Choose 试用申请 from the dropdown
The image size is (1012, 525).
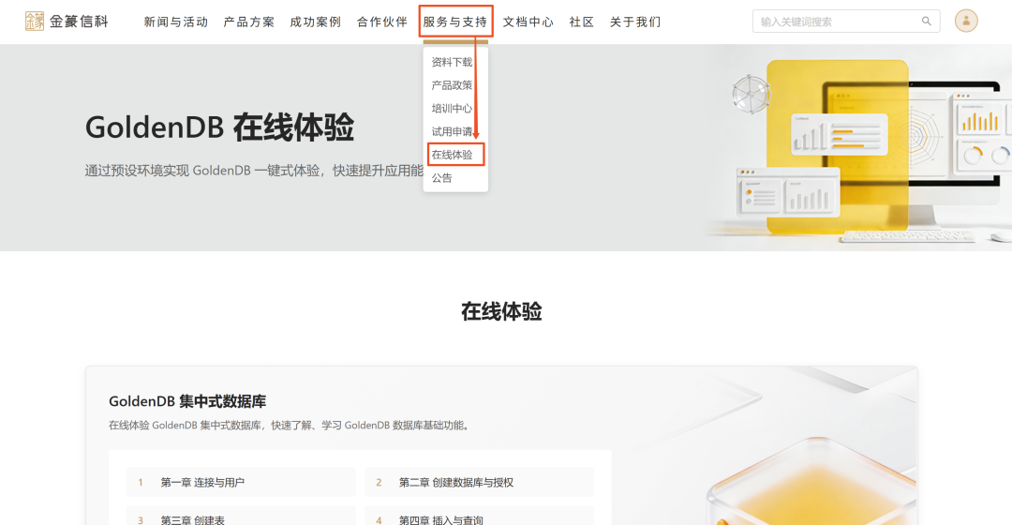(x=452, y=132)
